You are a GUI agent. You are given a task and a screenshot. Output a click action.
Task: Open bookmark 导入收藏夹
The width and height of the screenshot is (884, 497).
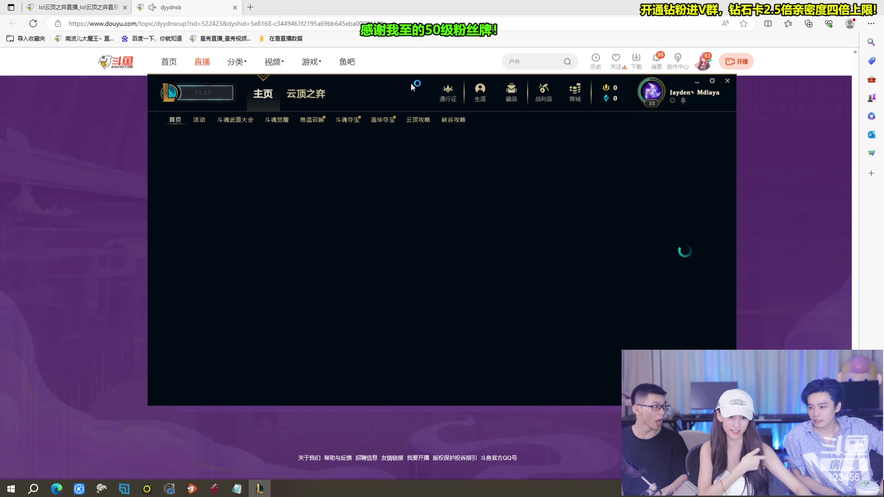pyautogui.click(x=26, y=39)
